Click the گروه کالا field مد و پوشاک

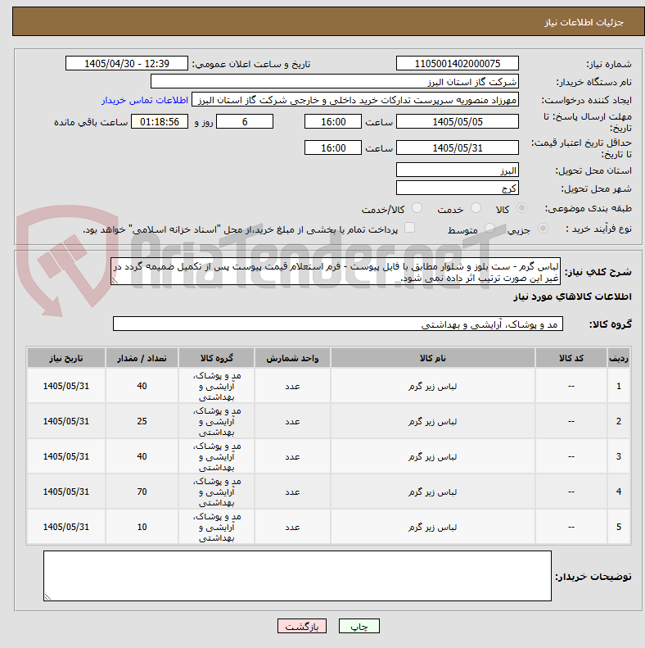pyautogui.click(x=338, y=324)
